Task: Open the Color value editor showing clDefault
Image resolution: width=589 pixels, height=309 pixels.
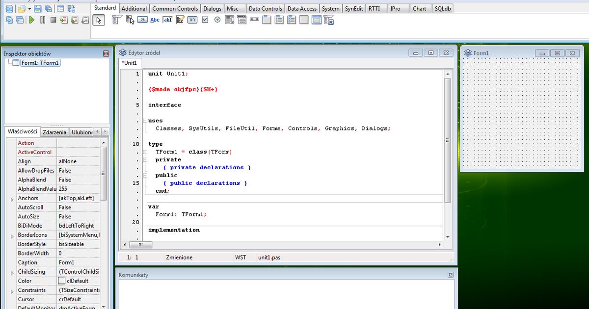Action: coord(79,281)
